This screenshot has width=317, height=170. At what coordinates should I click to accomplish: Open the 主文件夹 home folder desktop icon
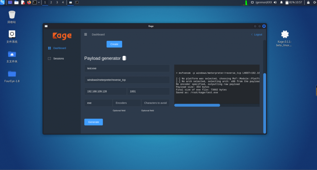(x=12, y=57)
